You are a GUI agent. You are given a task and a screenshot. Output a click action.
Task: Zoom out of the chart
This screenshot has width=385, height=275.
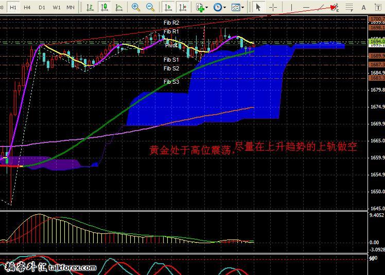[150, 7]
